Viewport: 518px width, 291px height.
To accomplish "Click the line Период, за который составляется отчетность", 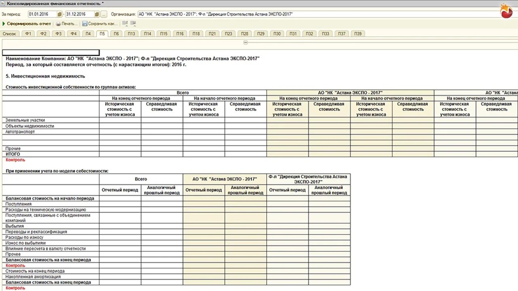I will tap(96, 64).
